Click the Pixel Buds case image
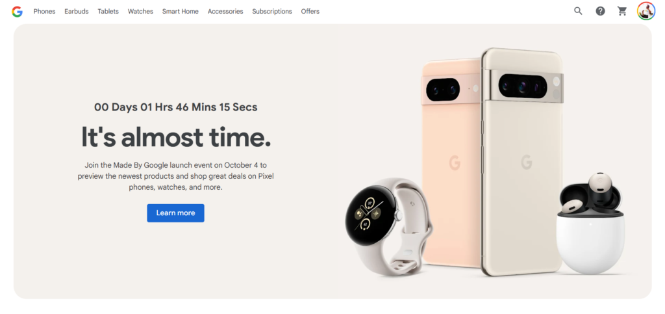The width and height of the screenshot is (665, 314). tap(591, 224)
